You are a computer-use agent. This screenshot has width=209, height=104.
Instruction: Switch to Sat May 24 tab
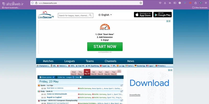tap(94, 73)
